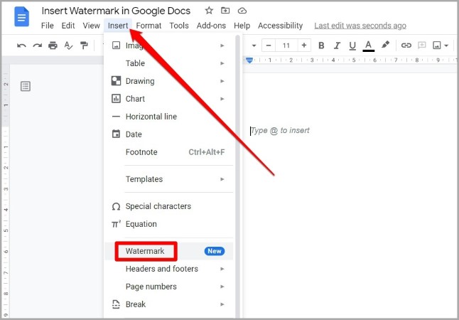Click the Undo arrow icon
Image resolution: width=459 pixels, height=320 pixels.
pyautogui.click(x=21, y=46)
